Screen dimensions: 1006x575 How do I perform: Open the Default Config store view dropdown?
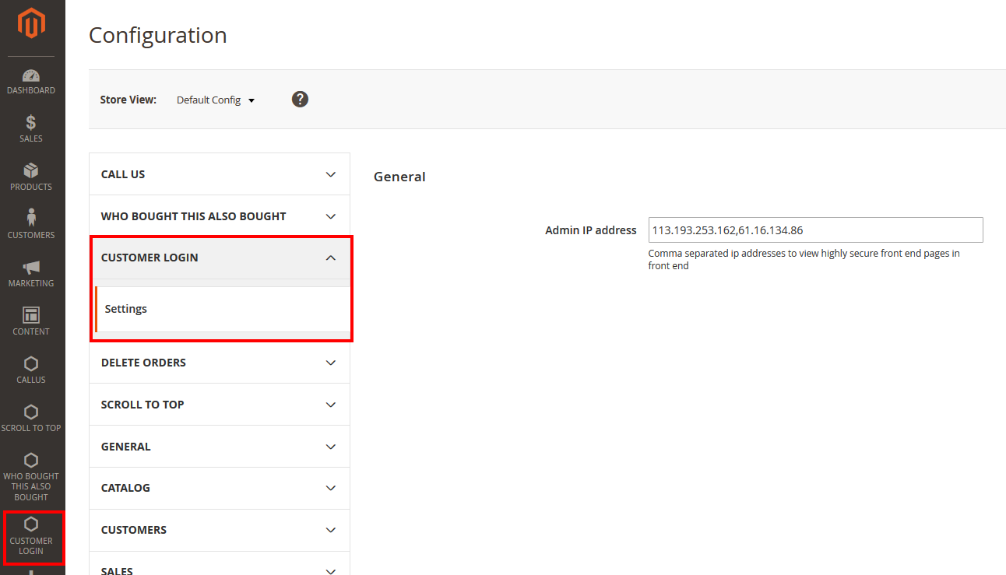[x=216, y=100]
